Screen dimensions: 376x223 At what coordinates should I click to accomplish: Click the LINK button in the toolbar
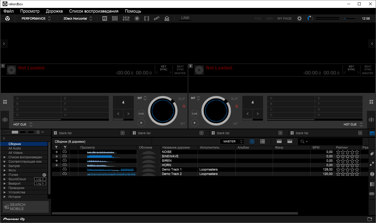click(x=185, y=18)
